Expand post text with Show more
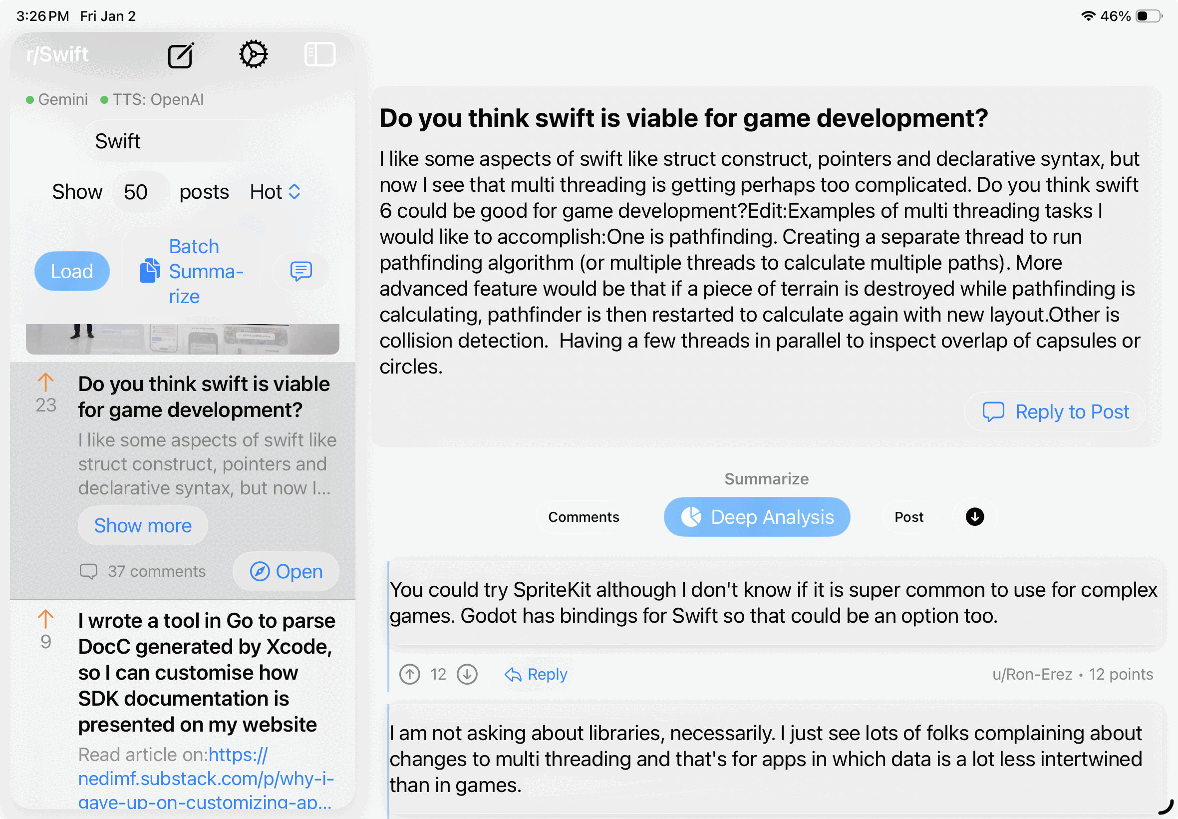1178x819 pixels. click(143, 525)
